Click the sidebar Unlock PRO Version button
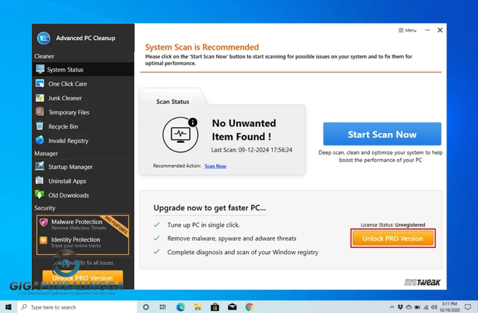Screen dimensions: 478x313 83,278
